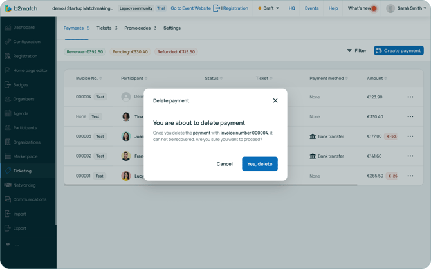431x269 pixels.
Task: Switch to the Promo codes tab
Action: click(x=140, y=28)
